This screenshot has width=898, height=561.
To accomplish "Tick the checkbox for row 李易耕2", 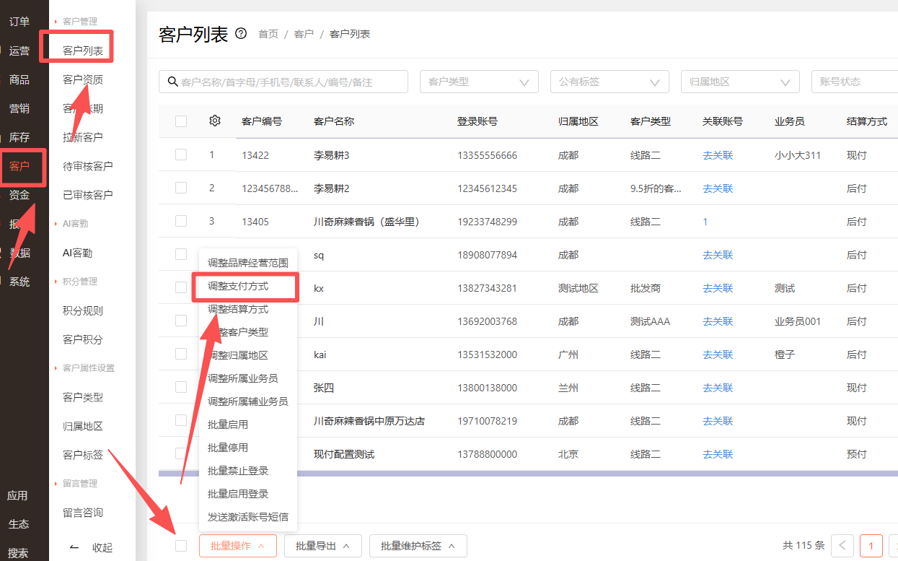I will (181, 188).
